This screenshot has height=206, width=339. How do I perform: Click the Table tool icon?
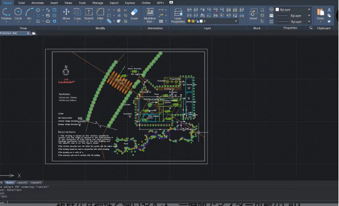[x=161, y=21]
